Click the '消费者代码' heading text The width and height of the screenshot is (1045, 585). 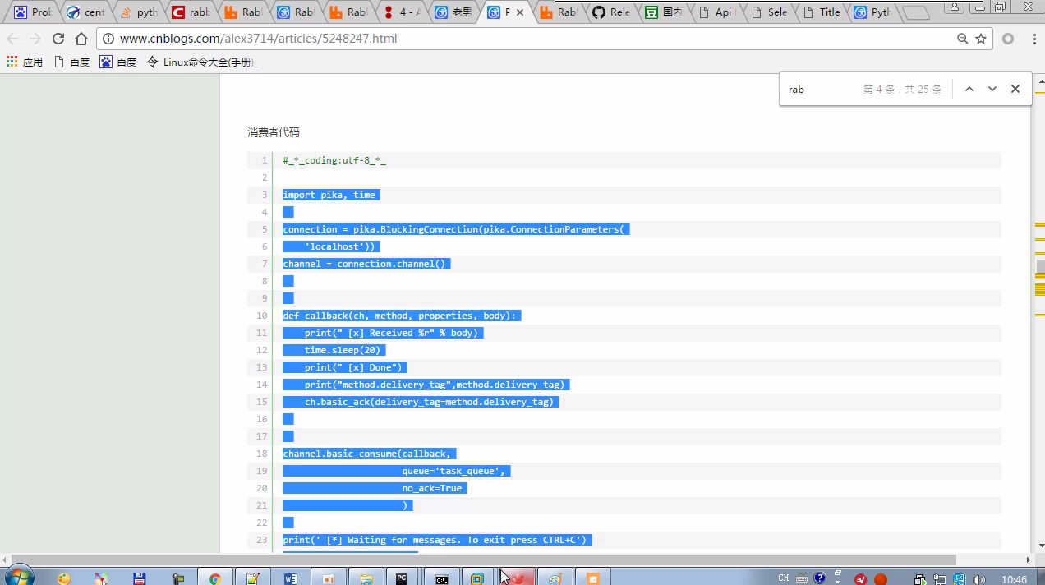point(274,132)
